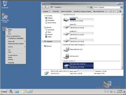
Task: Click the Properties toolbar button
Action: point(56,11)
